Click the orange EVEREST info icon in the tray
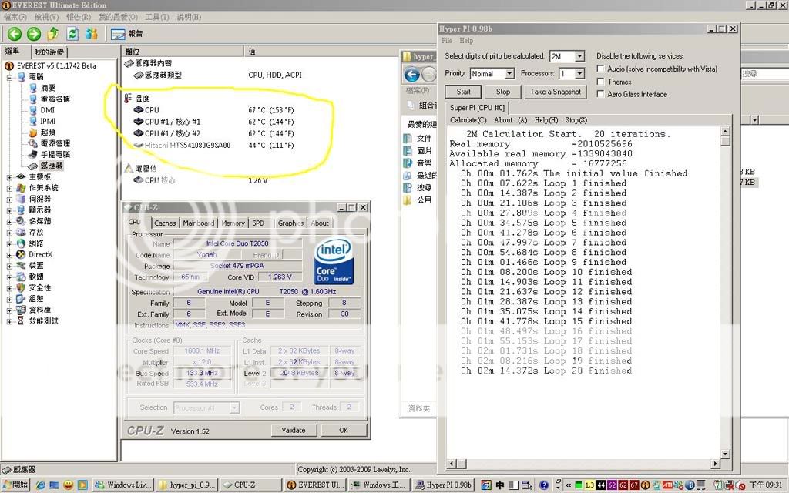Screen dimensions: 789x493 pyautogui.click(x=645, y=485)
